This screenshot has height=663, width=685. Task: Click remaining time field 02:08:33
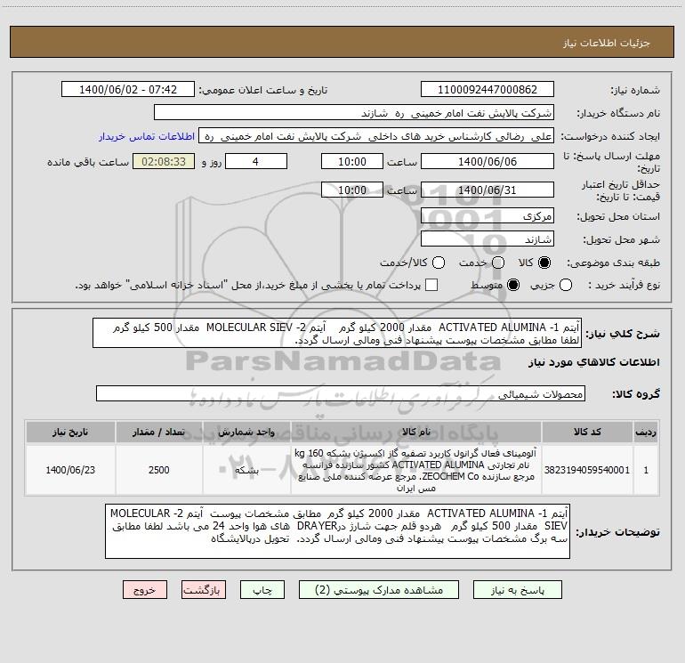click(164, 162)
